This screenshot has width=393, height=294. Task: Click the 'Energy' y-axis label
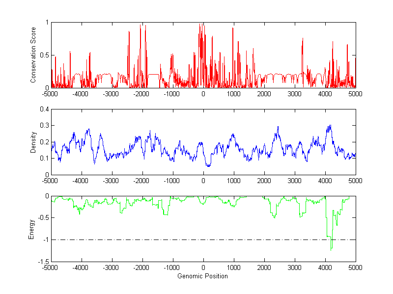[32, 229]
